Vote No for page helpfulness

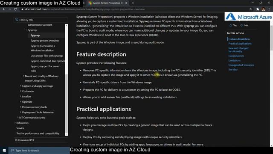tap(244, 25)
